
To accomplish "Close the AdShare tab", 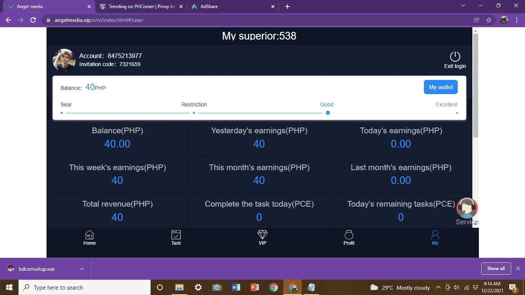I will point(273,7).
